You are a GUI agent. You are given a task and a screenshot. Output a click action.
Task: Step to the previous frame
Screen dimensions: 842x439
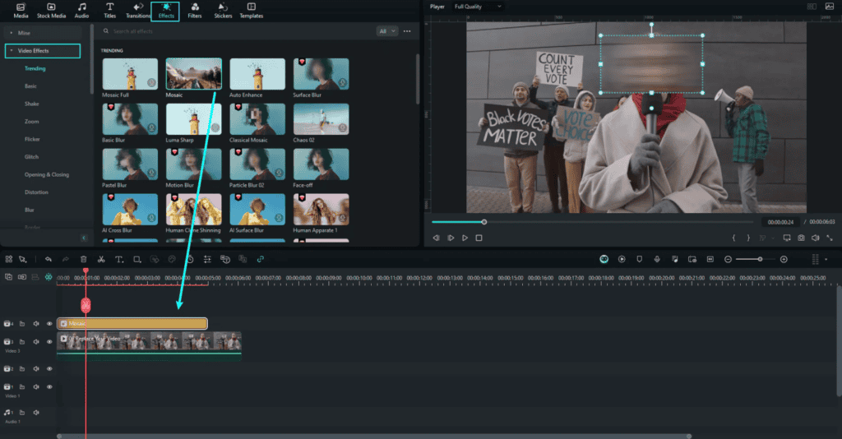point(436,238)
